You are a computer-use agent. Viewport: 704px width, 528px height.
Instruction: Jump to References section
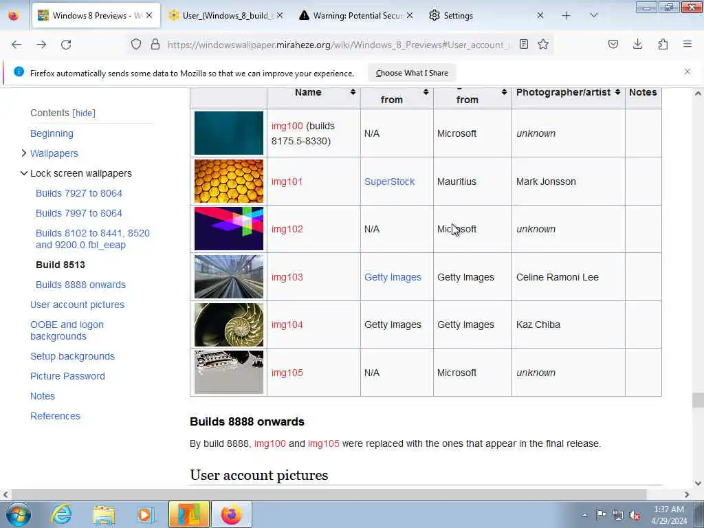coord(55,416)
